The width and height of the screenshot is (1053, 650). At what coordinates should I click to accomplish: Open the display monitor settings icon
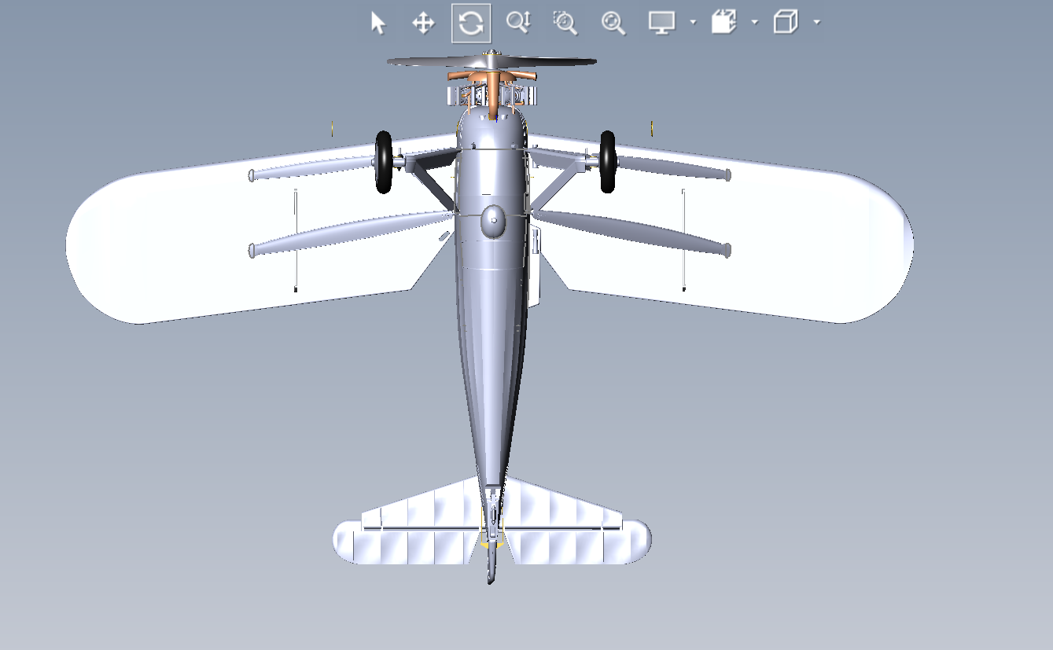662,22
